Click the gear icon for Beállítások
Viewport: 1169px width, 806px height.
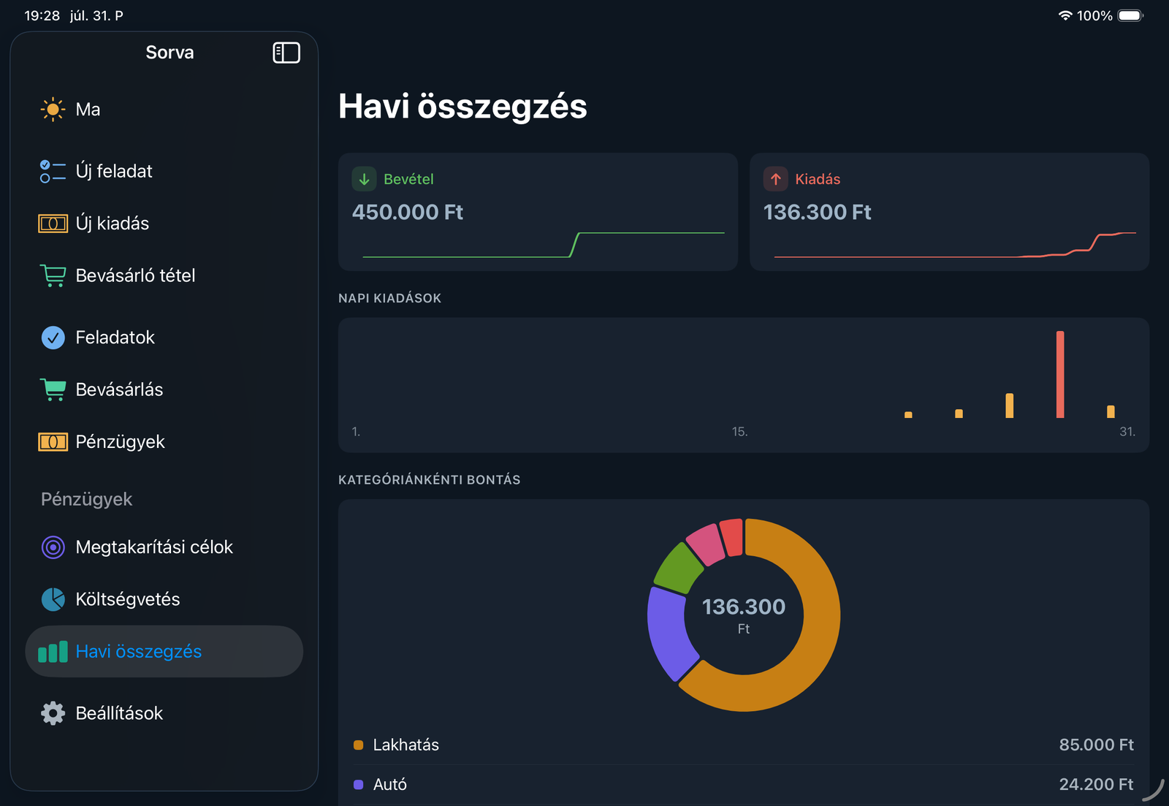(x=53, y=713)
